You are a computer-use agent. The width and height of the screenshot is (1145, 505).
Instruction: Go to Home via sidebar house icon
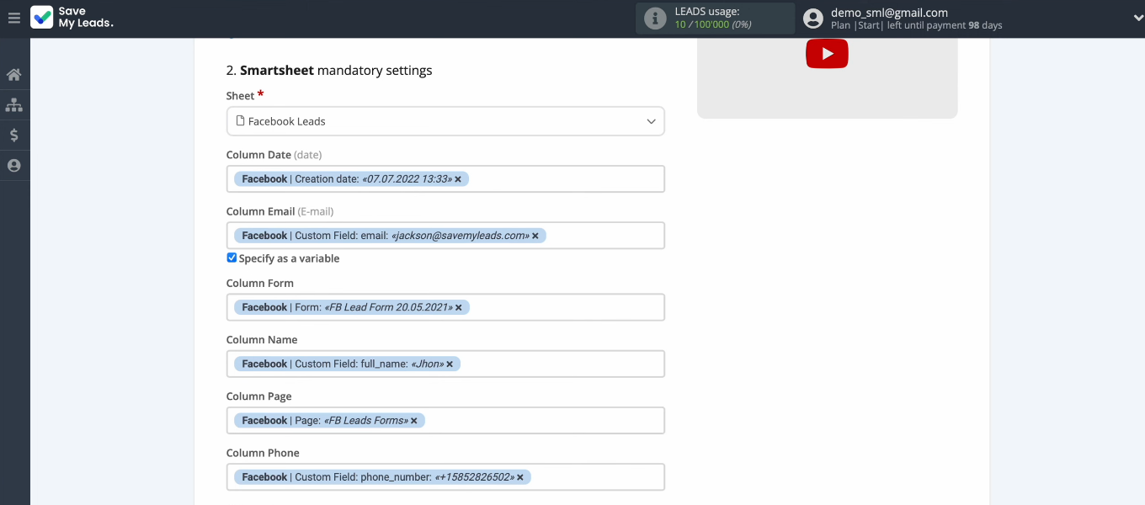(13, 75)
